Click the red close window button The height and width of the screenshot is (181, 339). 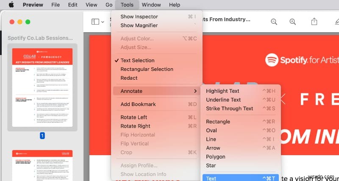coord(12,22)
